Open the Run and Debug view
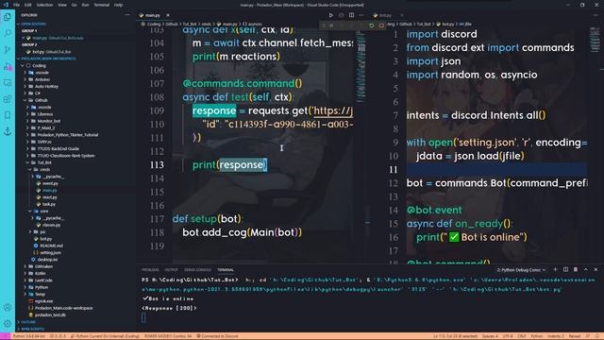The height and width of the screenshot is (340, 604). point(8,66)
